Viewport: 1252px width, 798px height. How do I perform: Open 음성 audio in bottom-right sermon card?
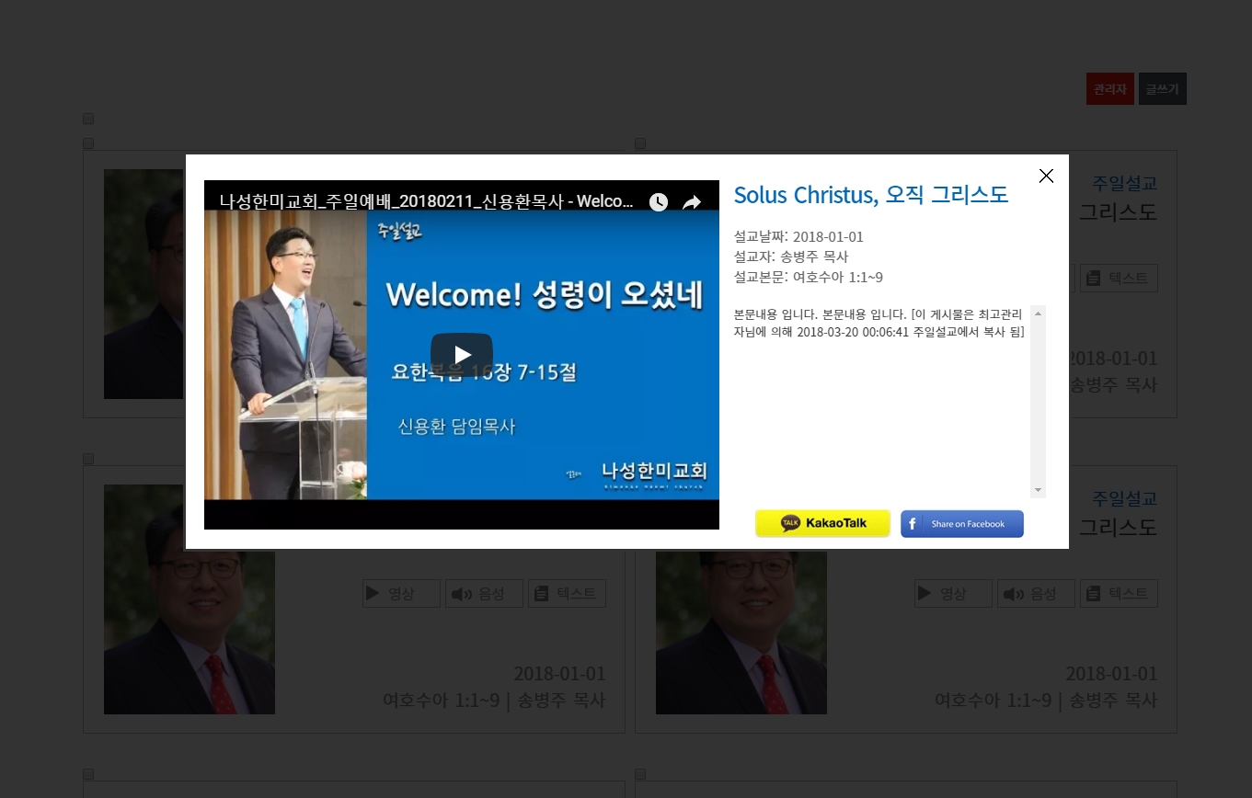1036,594
